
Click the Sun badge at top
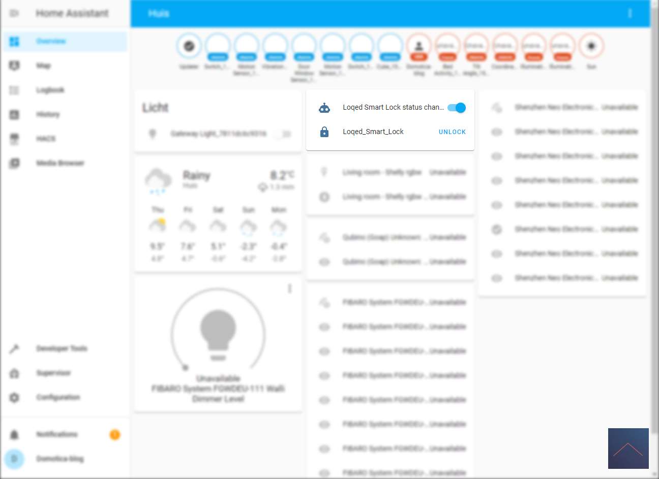point(591,47)
